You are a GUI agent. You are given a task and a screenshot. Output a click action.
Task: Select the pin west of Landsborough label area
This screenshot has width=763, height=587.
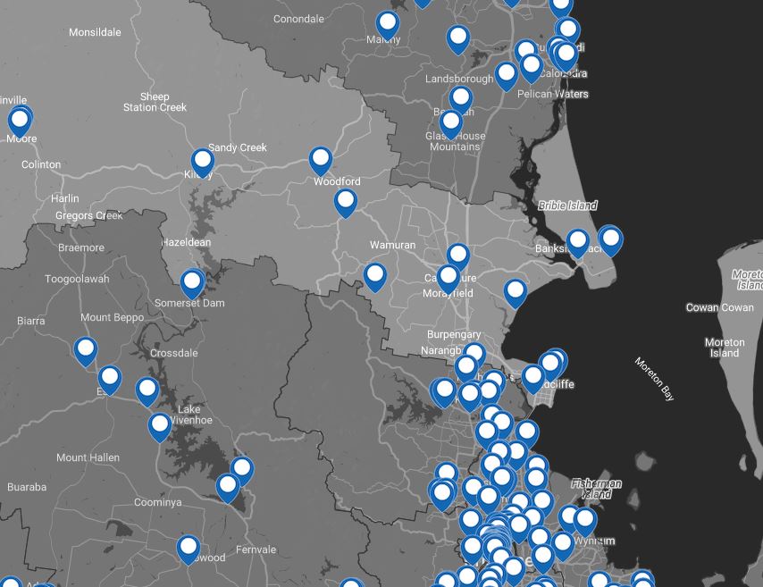click(x=458, y=40)
